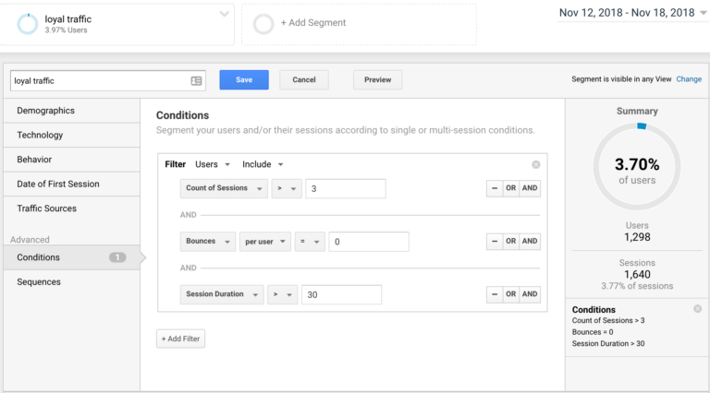The height and width of the screenshot is (393, 710).
Task: Change the Count of Sessions operator dropdown
Action: tap(287, 188)
